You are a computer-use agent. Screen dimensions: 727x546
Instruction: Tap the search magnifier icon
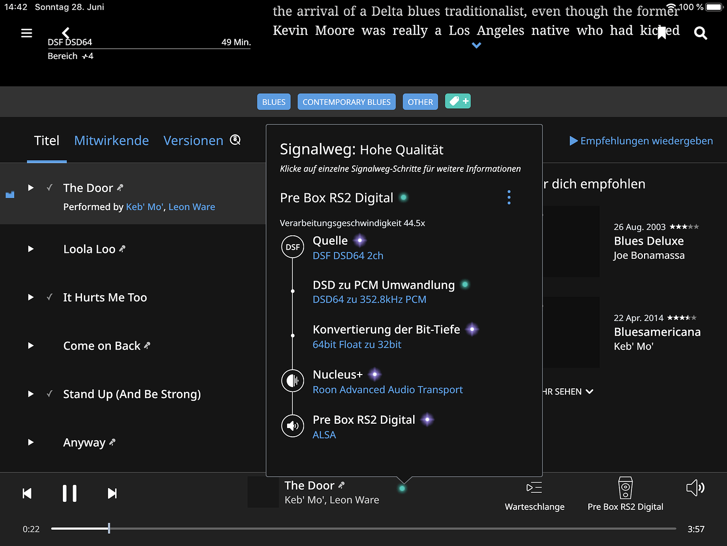[x=700, y=33]
